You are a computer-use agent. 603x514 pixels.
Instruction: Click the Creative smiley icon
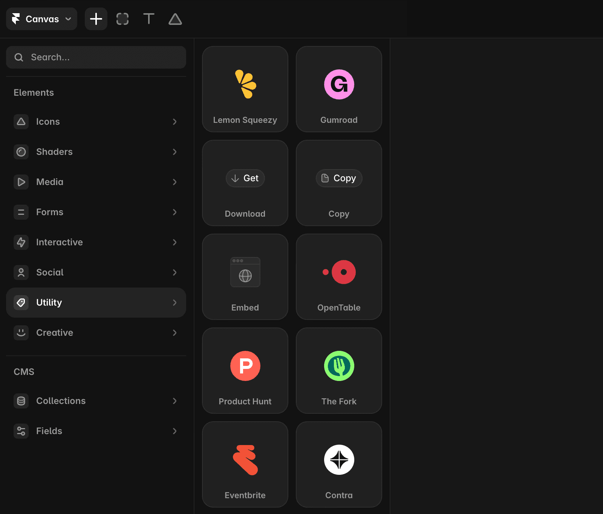point(21,333)
